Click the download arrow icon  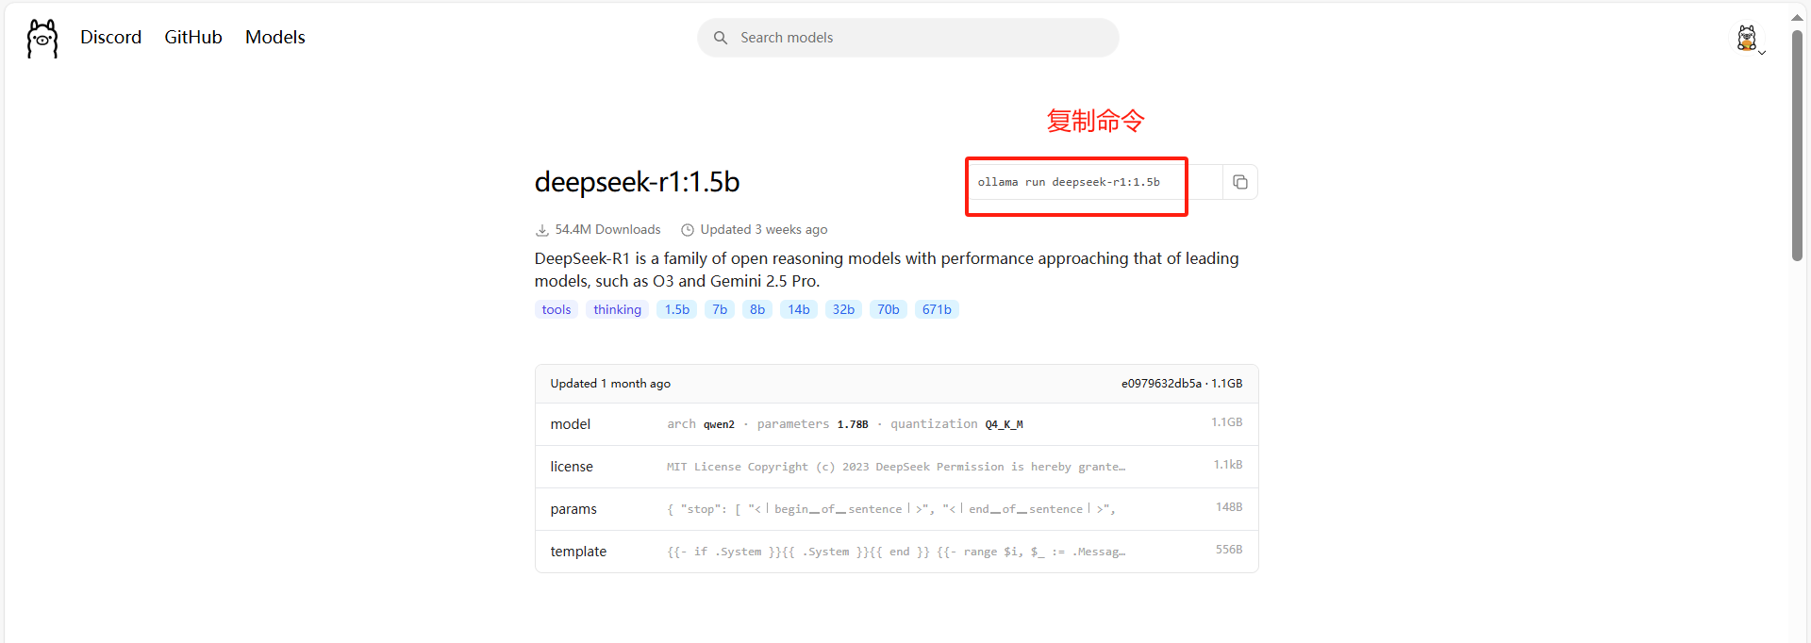[x=542, y=230]
